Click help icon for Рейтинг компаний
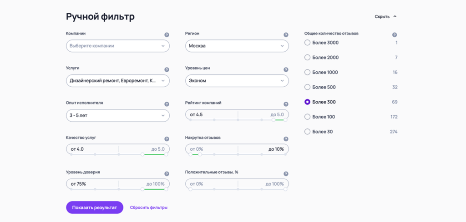The image size is (466, 222). point(286,104)
